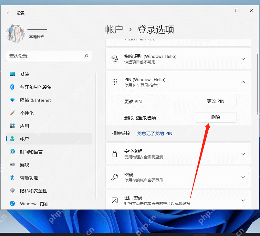Click the person icon for 帐户
The height and width of the screenshot is (236, 260).
[12, 139]
